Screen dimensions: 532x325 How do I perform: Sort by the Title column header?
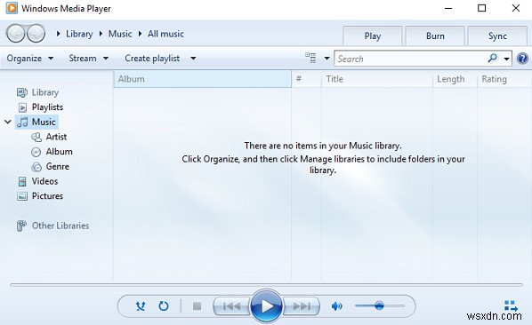[376, 79]
